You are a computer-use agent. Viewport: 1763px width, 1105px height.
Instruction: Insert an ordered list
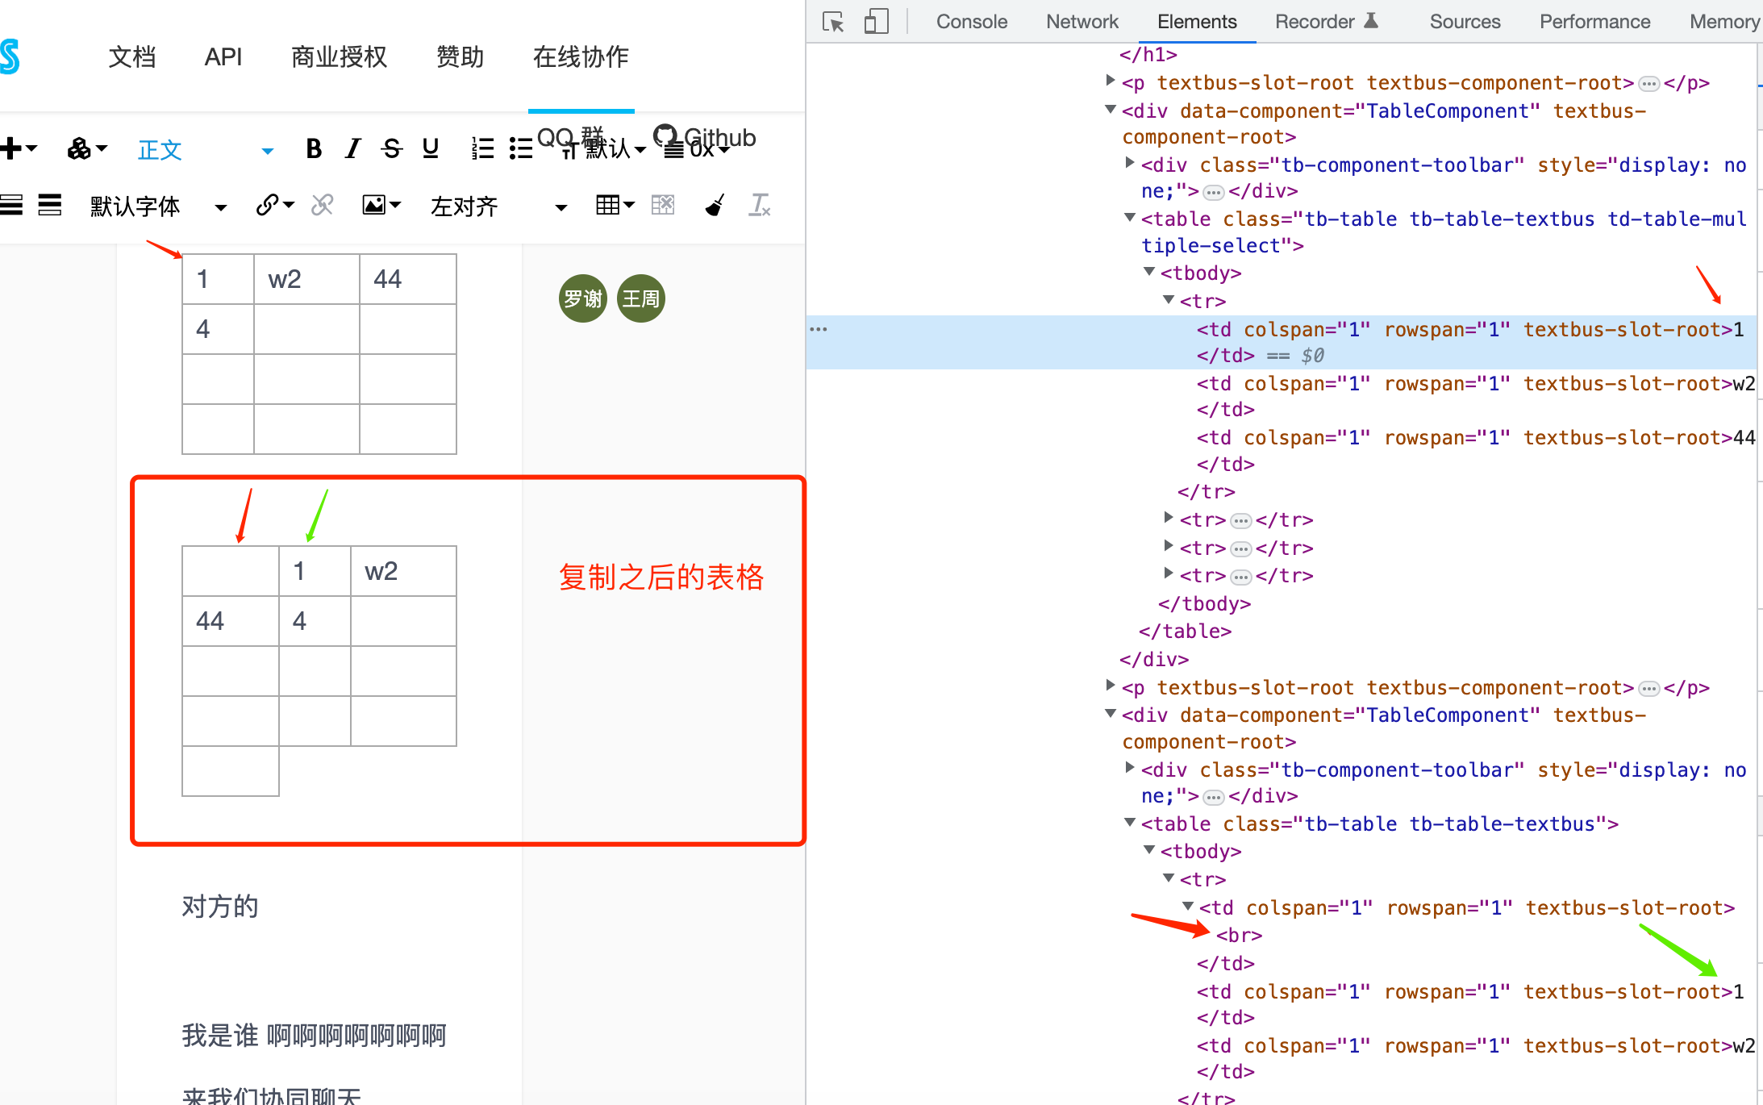pos(481,148)
